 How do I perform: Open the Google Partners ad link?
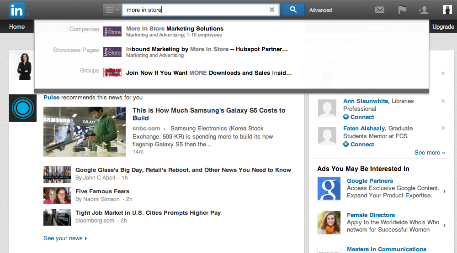(370, 181)
